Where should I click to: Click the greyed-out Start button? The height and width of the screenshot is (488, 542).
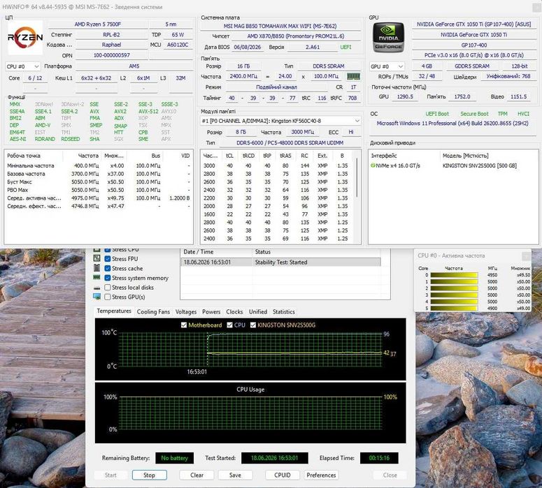click(110, 475)
